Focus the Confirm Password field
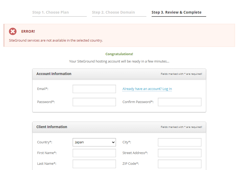The image size is (240, 170). tap(179, 102)
